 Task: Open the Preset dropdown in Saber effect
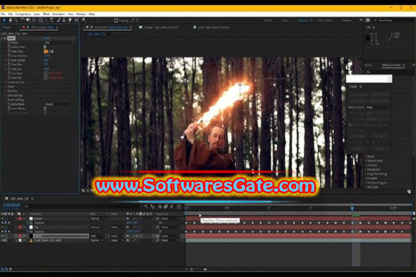[58, 43]
